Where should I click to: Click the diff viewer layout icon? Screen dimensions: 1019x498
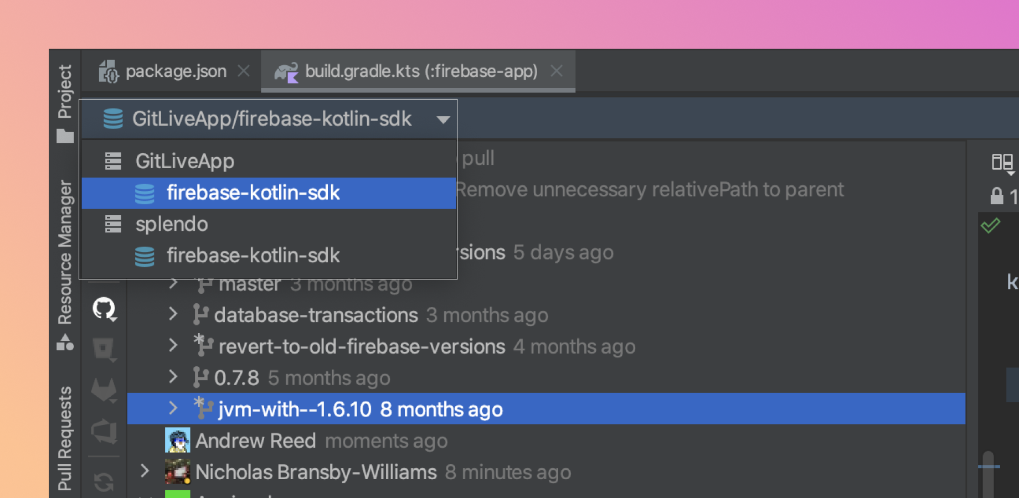pyautogui.click(x=1002, y=163)
